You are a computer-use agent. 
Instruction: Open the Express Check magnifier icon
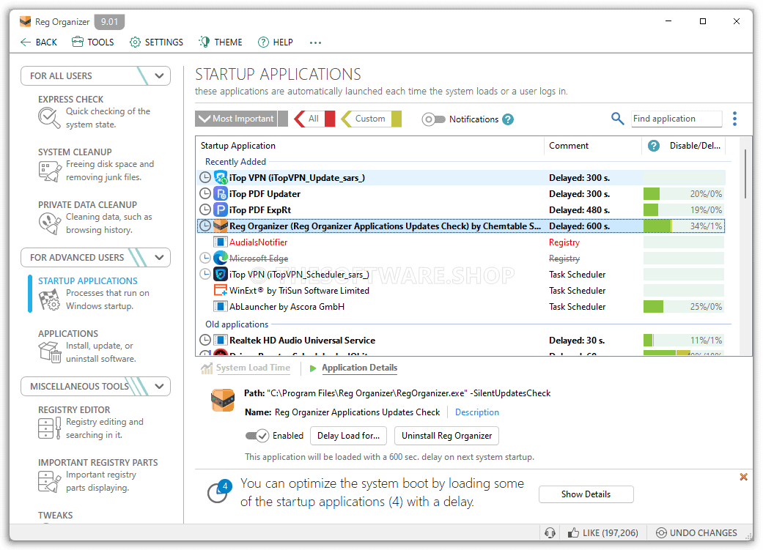(49, 118)
